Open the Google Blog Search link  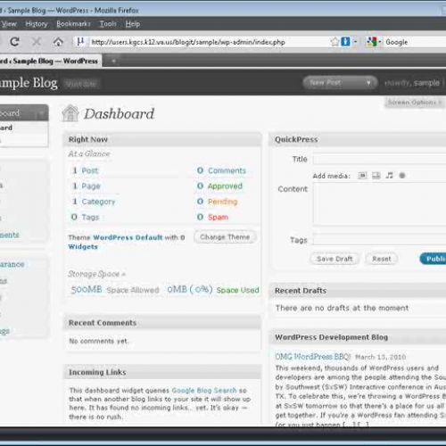point(204,390)
